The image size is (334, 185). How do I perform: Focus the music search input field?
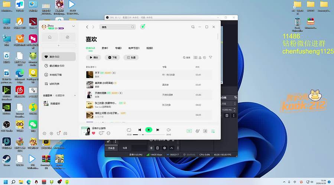[x=117, y=27]
